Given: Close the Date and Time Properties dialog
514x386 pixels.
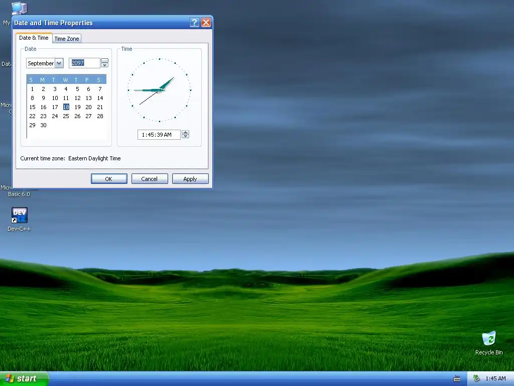Looking at the screenshot, I should coord(206,22).
